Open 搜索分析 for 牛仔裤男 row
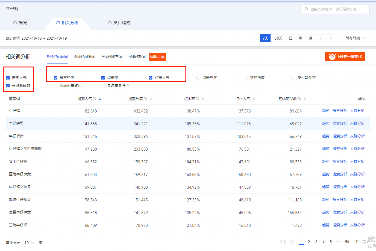The image size is (376, 251). 340,123
